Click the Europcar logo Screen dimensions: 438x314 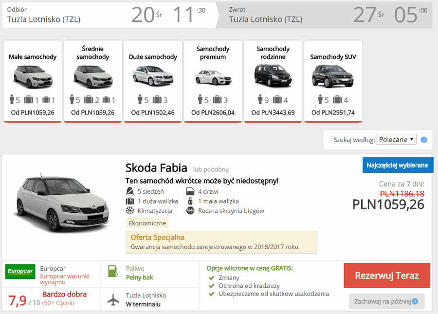pos(20,271)
